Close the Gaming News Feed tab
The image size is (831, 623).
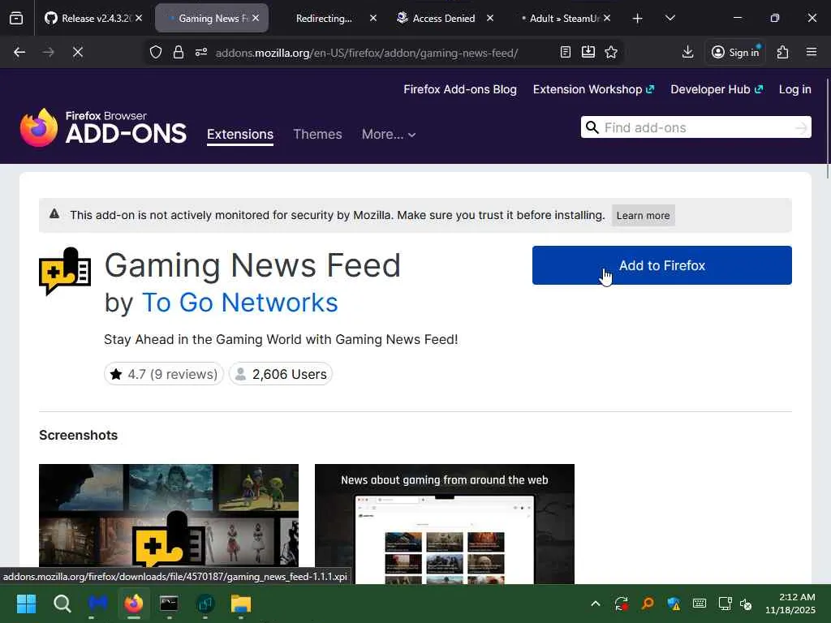[x=256, y=18]
